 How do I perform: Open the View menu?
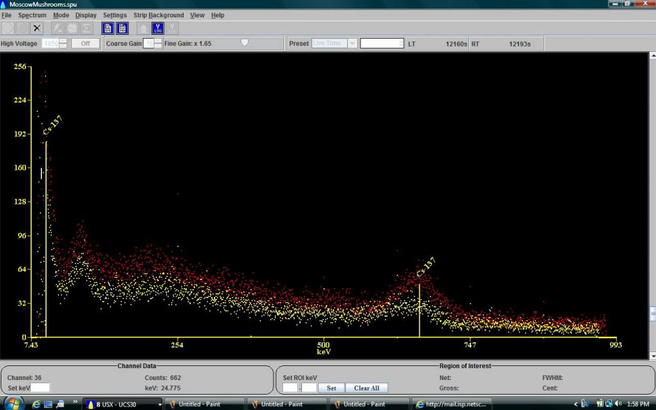pos(197,15)
